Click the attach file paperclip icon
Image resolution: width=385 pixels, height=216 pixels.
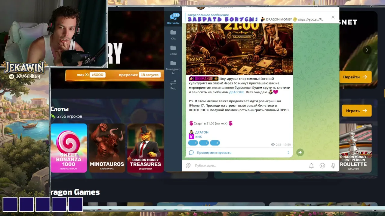188,166
